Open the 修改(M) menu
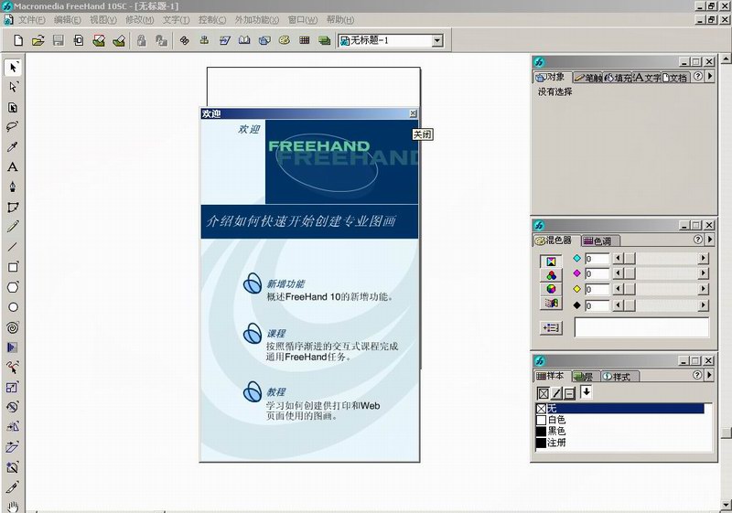 coord(140,20)
